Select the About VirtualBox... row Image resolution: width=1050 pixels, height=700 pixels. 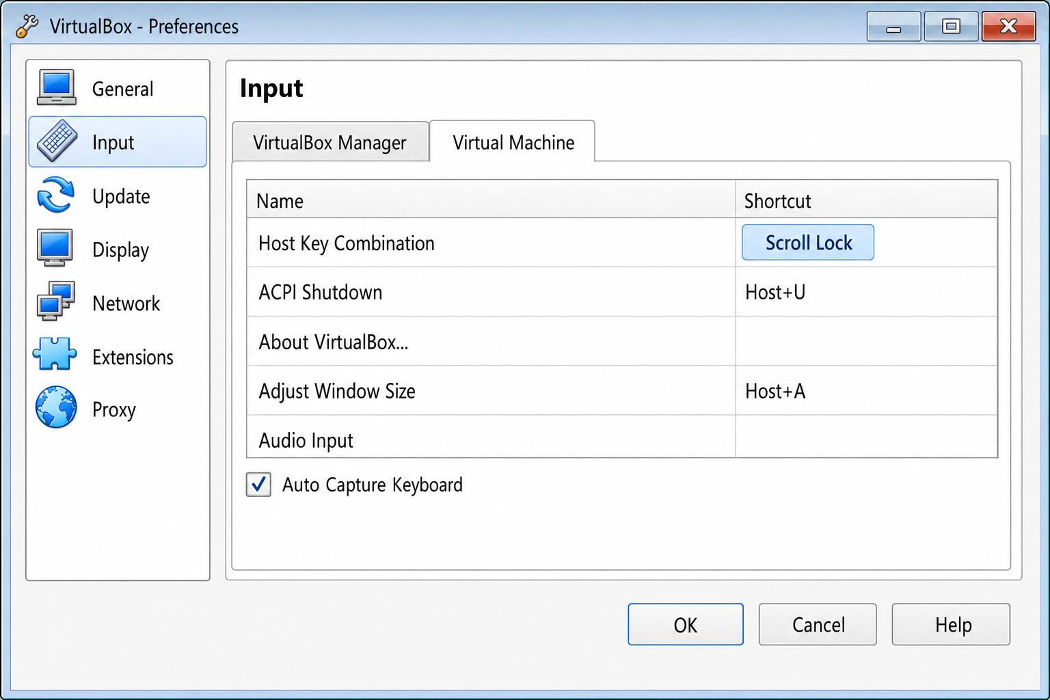click(x=622, y=341)
